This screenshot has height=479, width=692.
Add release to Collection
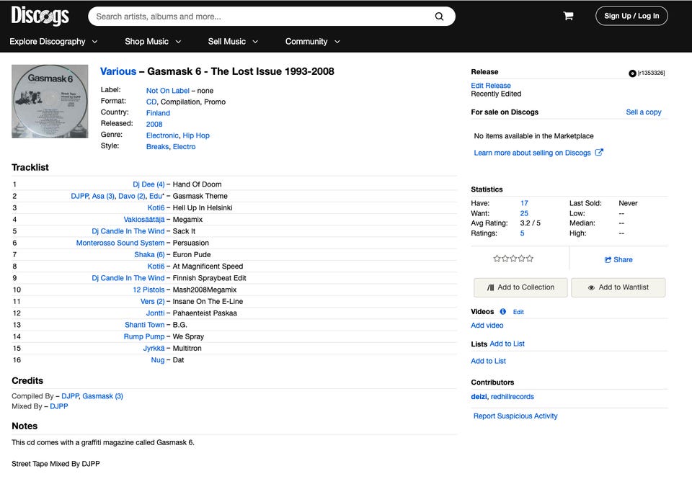(x=520, y=287)
